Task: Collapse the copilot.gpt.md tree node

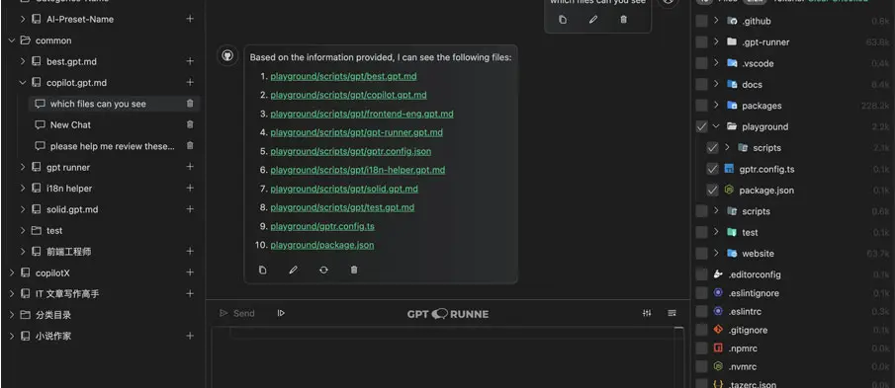Action: [23, 83]
